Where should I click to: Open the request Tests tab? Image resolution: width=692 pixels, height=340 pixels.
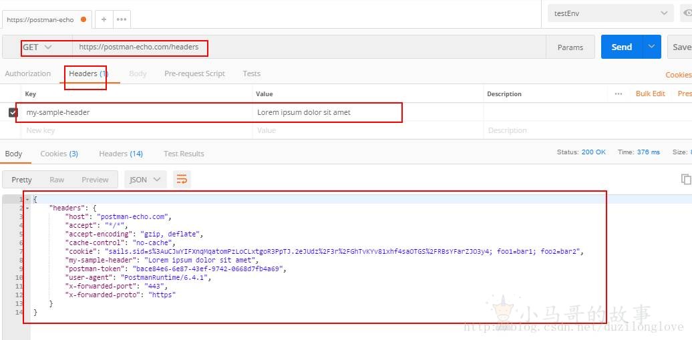coord(252,73)
